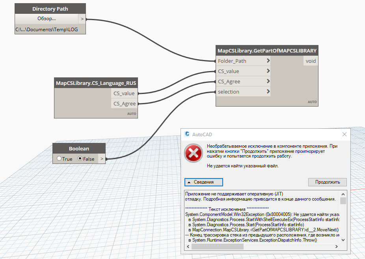Click the void output port
Viewport: 365px width, 259px height.
point(311,61)
